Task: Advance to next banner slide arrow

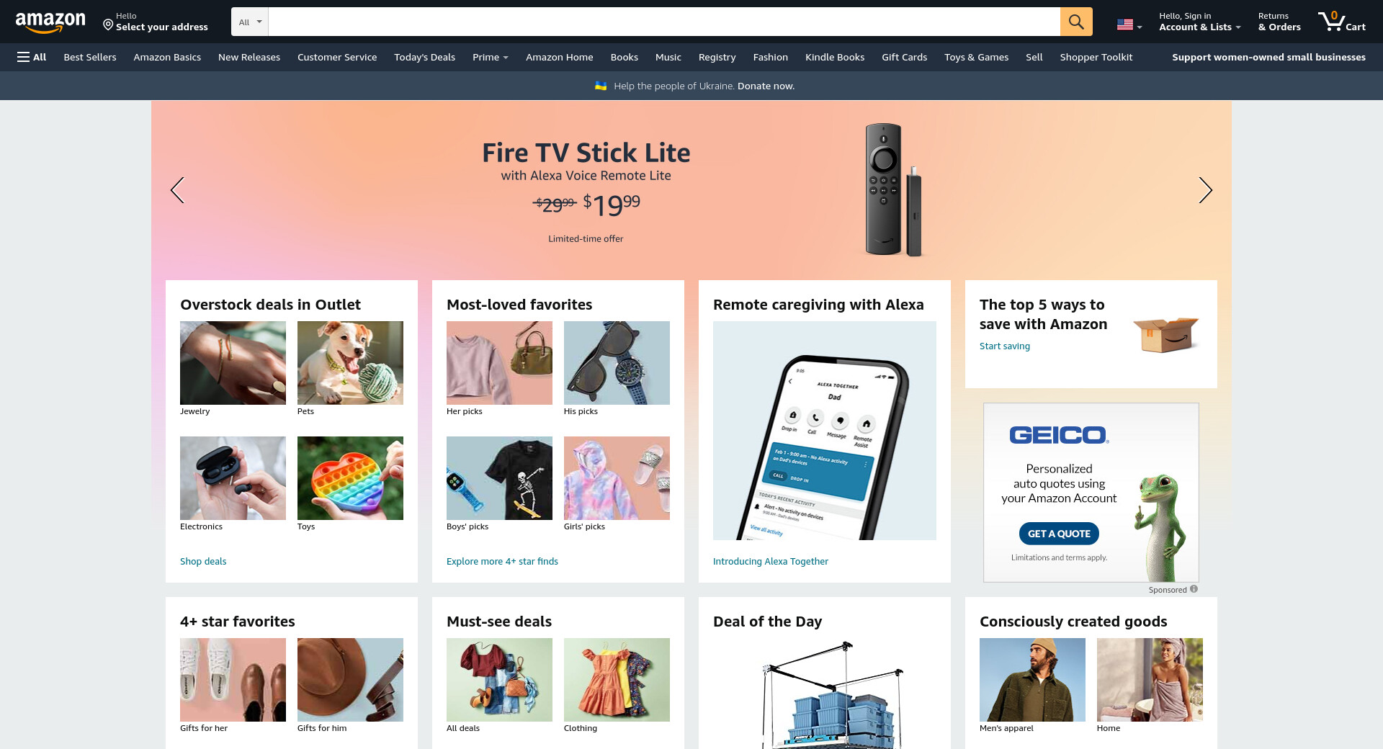Action: click(x=1205, y=190)
